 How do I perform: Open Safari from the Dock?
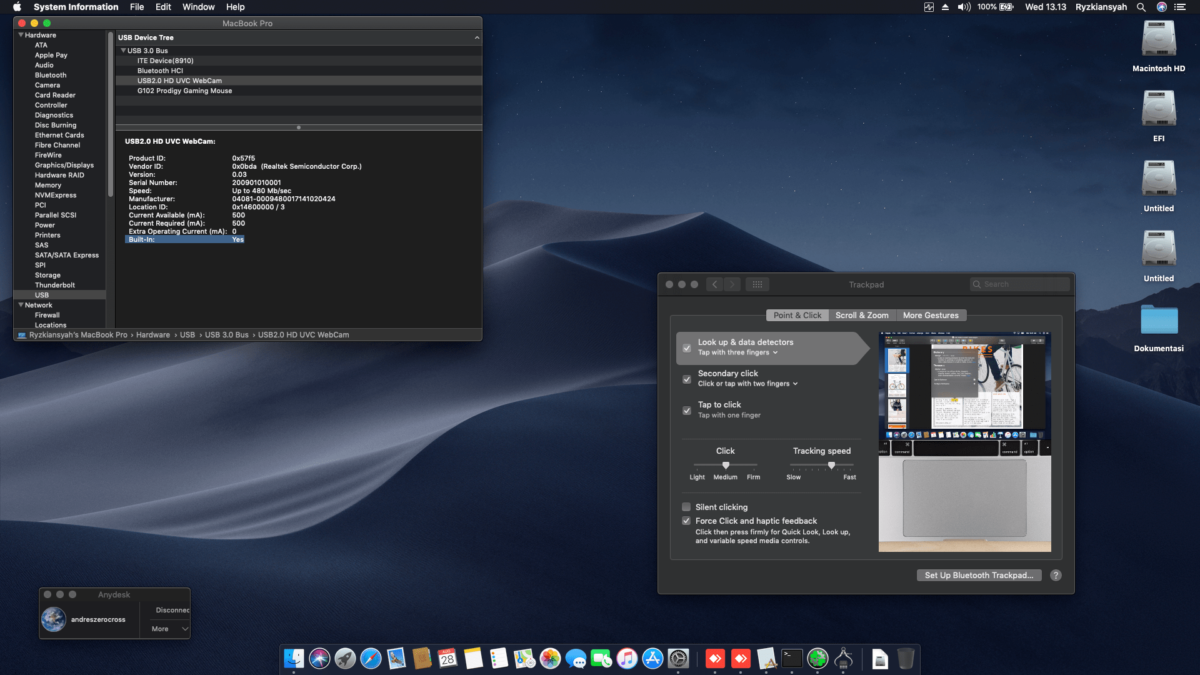(369, 658)
